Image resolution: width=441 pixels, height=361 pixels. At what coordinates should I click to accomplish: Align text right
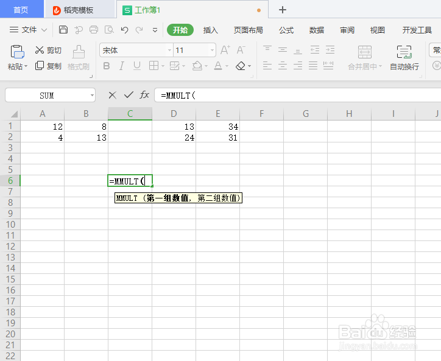[298, 66]
